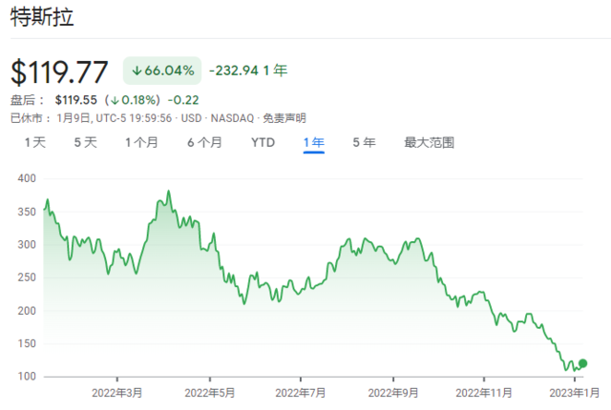Show the YTD chart view

(263, 142)
